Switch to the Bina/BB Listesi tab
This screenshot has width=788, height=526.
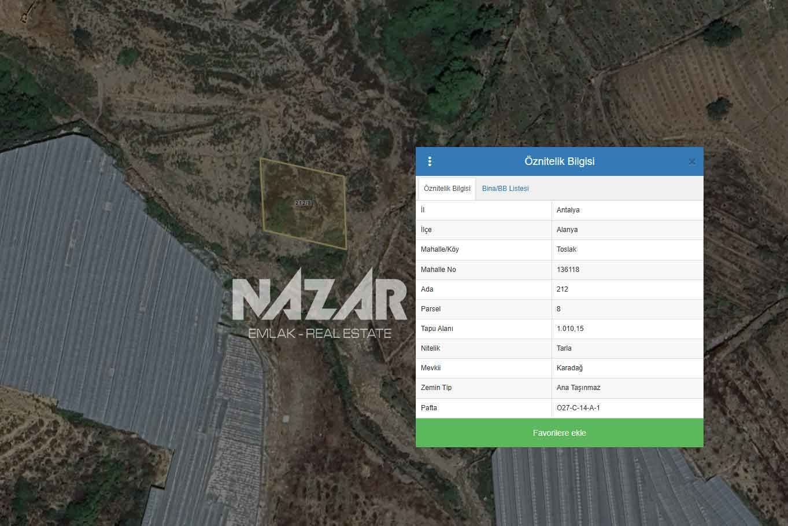click(x=505, y=189)
